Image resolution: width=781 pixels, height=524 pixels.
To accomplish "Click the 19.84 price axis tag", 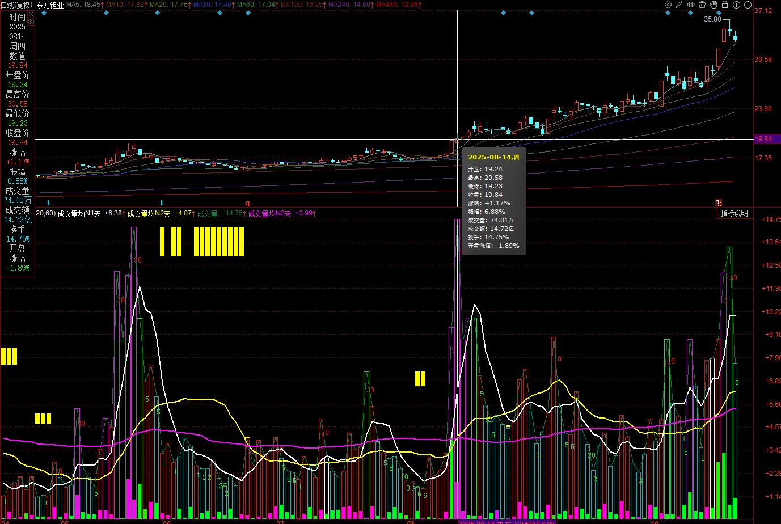I will pos(763,139).
